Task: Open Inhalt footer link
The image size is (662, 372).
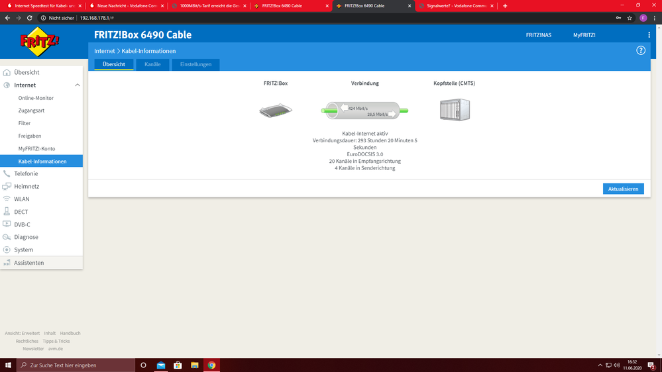Action: click(x=50, y=333)
